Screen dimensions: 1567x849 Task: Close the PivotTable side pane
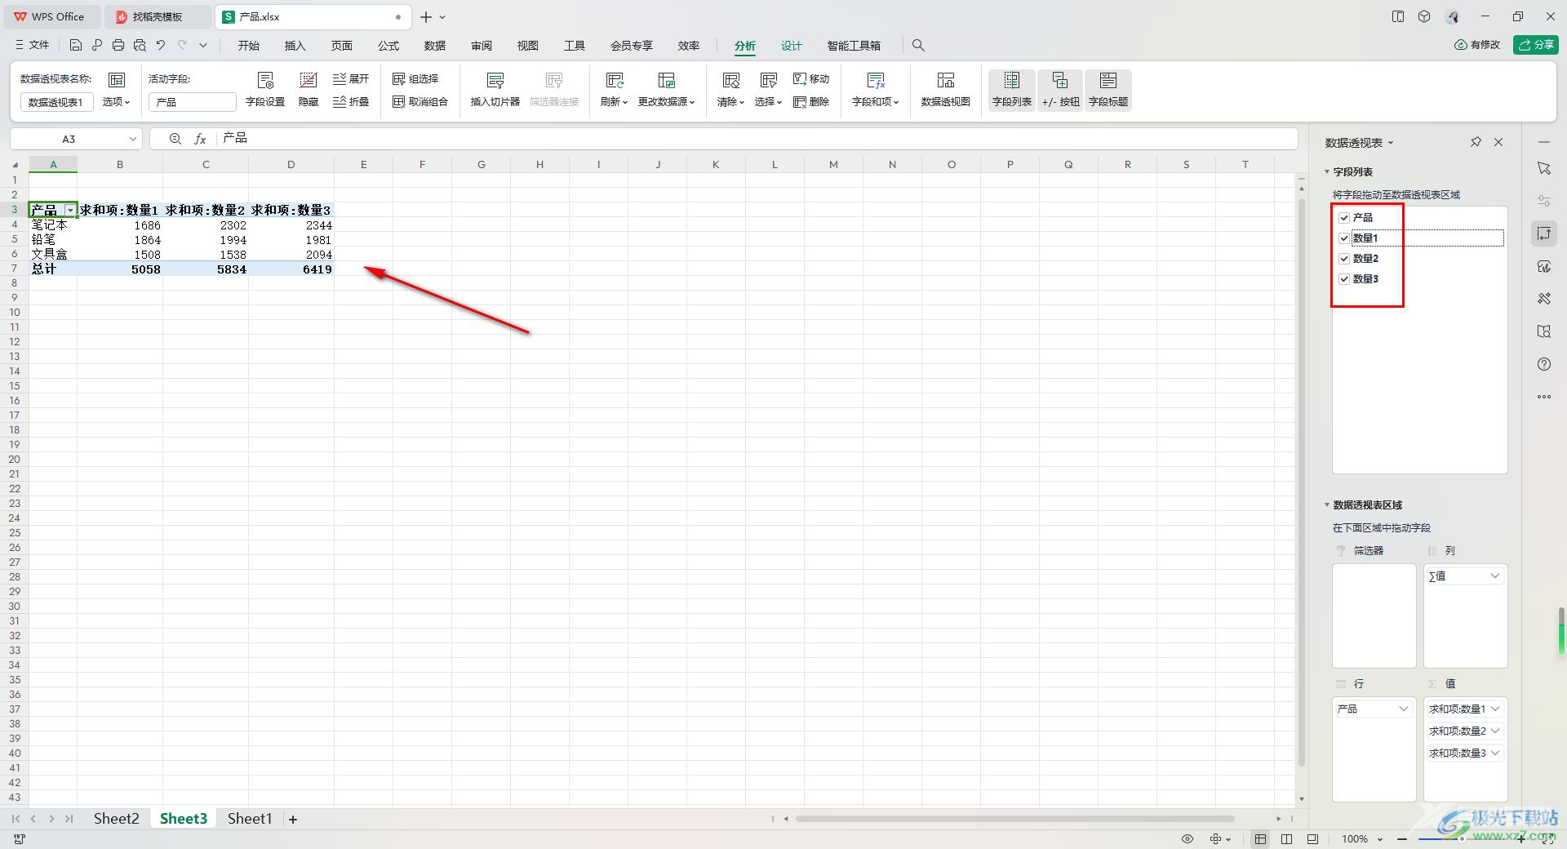pos(1498,142)
